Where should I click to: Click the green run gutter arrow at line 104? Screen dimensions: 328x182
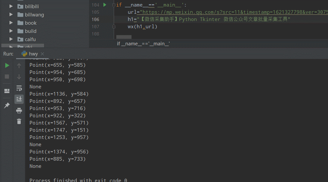tap(105, 5)
